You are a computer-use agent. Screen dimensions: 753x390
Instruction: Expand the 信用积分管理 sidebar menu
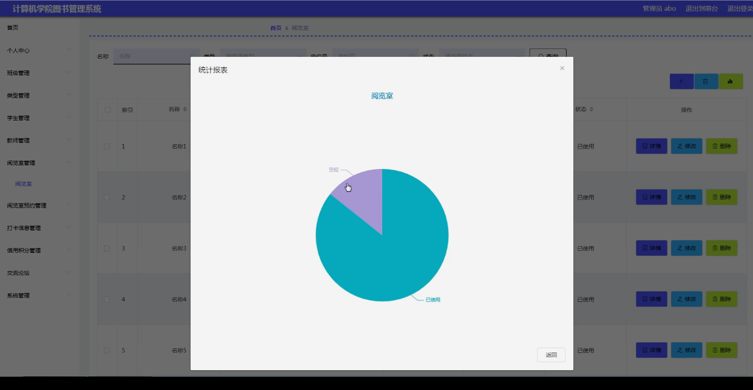tap(40, 250)
